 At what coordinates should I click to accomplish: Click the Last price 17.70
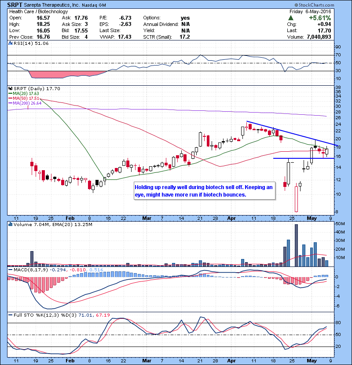pyautogui.click(x=324, y=30)
